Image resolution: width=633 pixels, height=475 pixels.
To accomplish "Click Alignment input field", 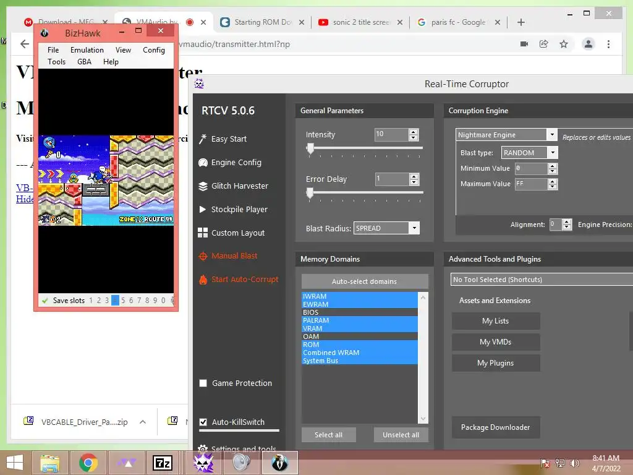I will click(x=556, y=224).
